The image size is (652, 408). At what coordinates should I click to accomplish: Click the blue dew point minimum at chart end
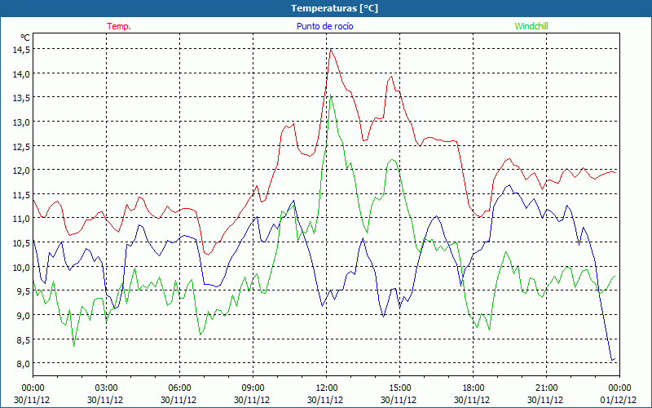point(612,360)
